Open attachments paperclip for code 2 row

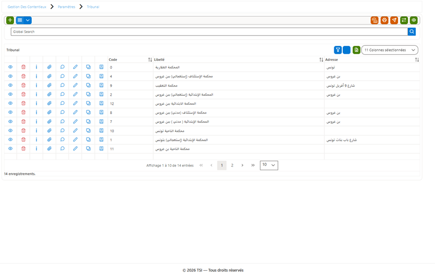49,94
